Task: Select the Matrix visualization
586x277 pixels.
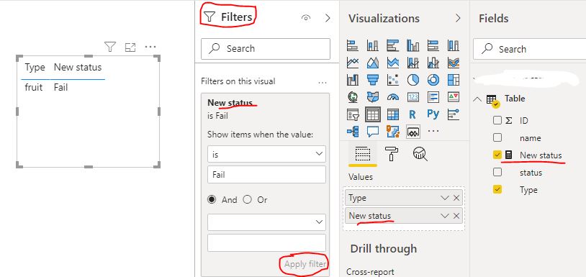Action: pyautogui.click(x=393, y=114)
